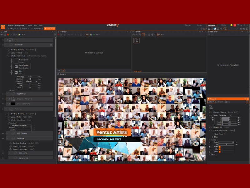Click the pin icon on Properties panel header
The height and width of the screenshot is (188, 250).
245,99
